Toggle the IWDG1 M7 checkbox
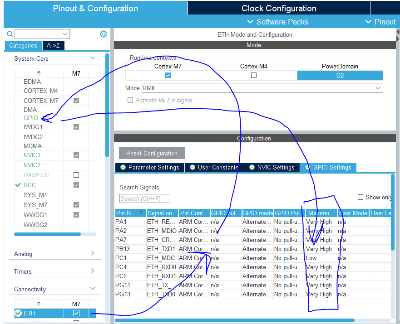Viewport: 400px width, 324px height. 76,127
